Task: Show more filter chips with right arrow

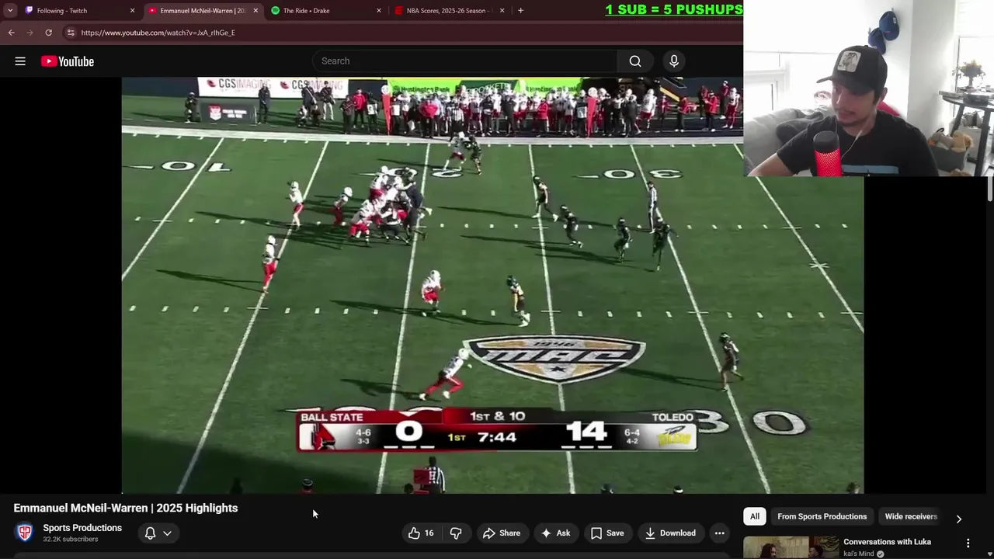Action: 959,519
